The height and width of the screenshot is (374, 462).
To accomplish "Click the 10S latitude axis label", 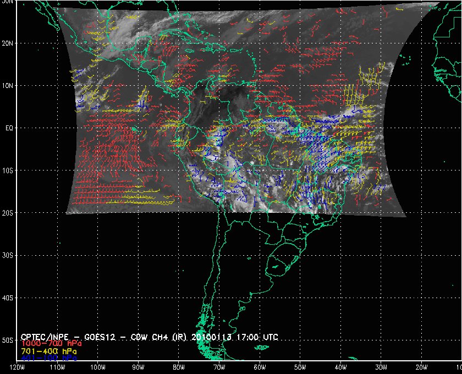I will point(7,170).
